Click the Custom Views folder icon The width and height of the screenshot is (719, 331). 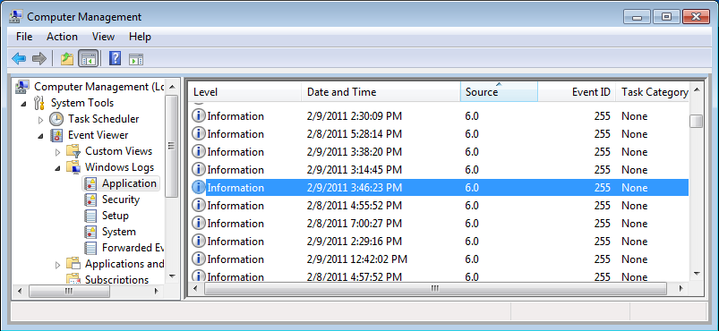[73, 151]
